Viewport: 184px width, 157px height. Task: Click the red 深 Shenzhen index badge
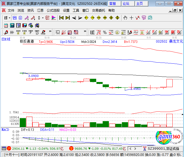pos(71,149)
